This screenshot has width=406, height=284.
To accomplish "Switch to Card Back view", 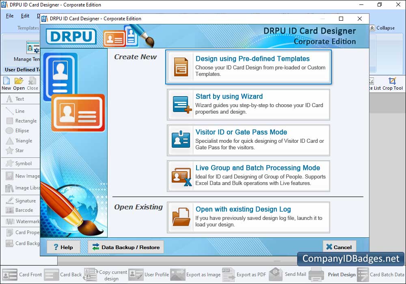I will click(x=63, y=274).
